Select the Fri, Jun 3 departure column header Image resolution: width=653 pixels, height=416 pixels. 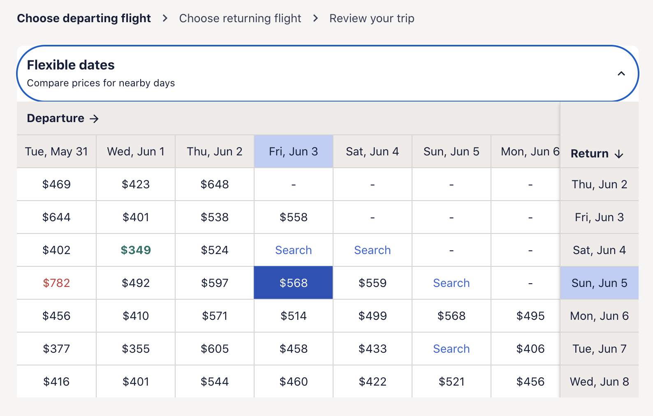point(293,152)
